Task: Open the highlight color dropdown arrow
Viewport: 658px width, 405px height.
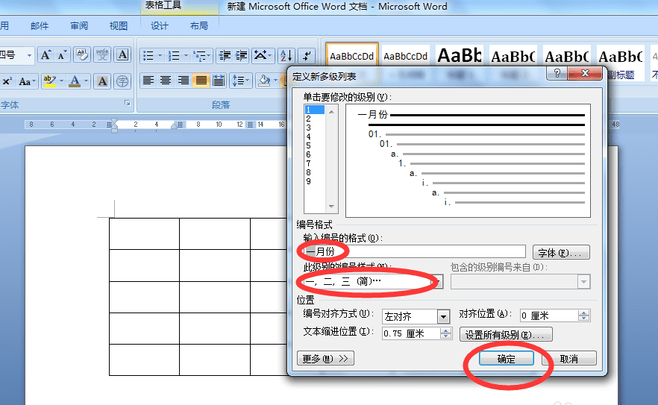Action: 62,81
